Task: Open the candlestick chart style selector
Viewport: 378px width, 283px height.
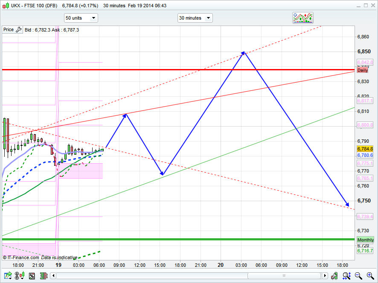Action: click(20, 276)
